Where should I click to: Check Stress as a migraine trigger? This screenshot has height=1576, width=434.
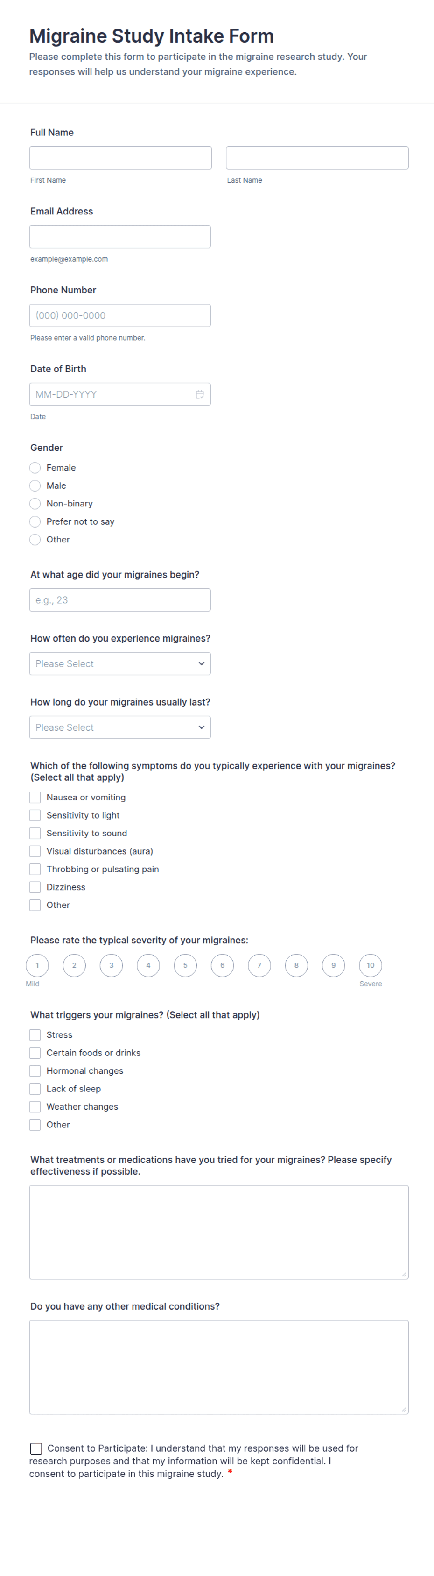point(35,1034)
